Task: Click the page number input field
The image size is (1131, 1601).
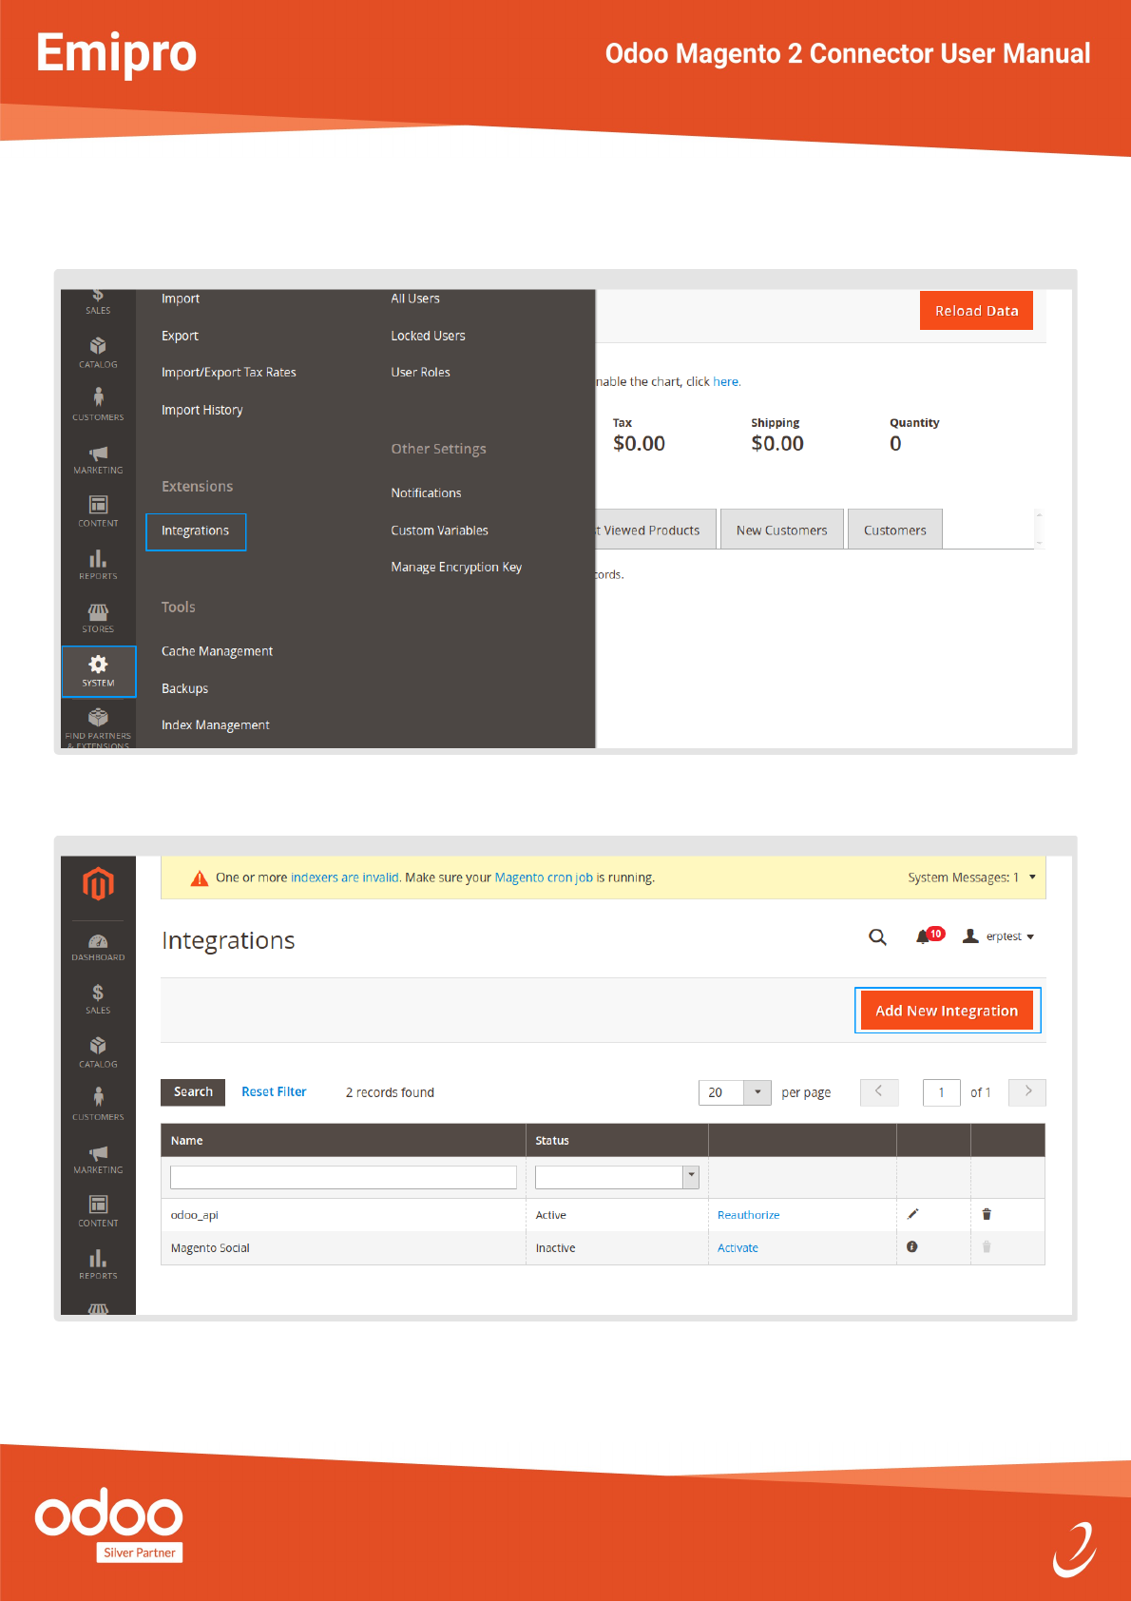Action: pos(941,1092)
